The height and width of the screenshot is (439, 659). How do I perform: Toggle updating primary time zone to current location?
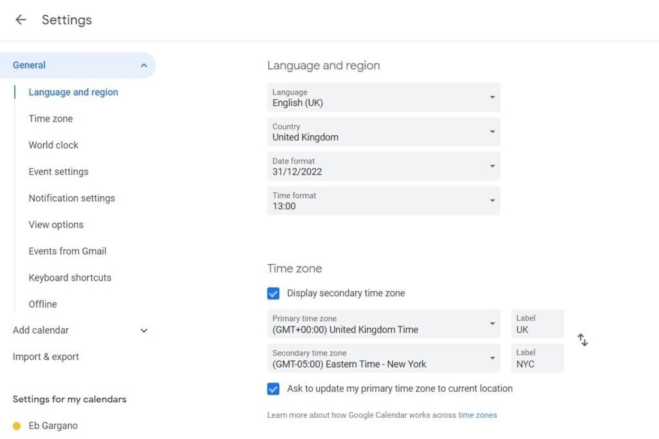pos(273,389)
